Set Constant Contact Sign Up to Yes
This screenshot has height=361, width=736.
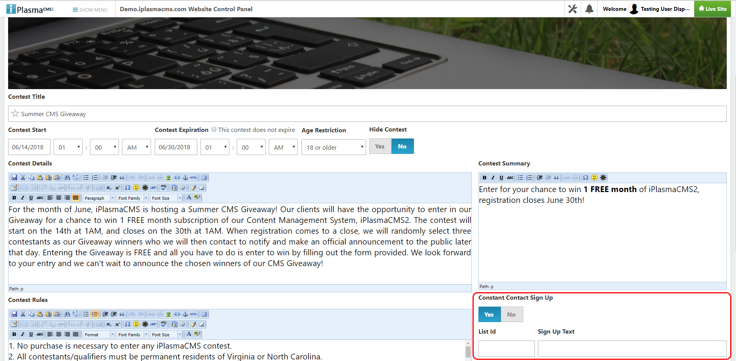coord(489,315)
